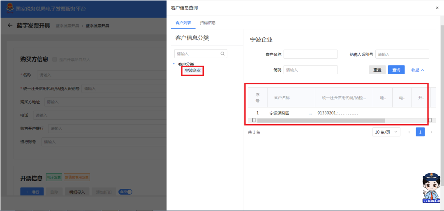Click the search magnifier in category filter
Viewport: 444px width, 211px height.
(222, 54)
